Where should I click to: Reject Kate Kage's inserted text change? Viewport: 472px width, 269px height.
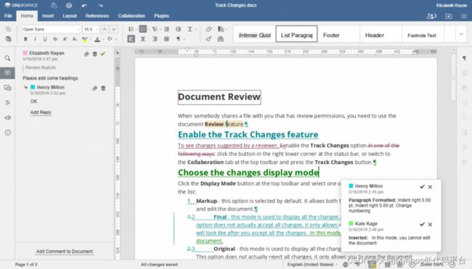point(430,224)
